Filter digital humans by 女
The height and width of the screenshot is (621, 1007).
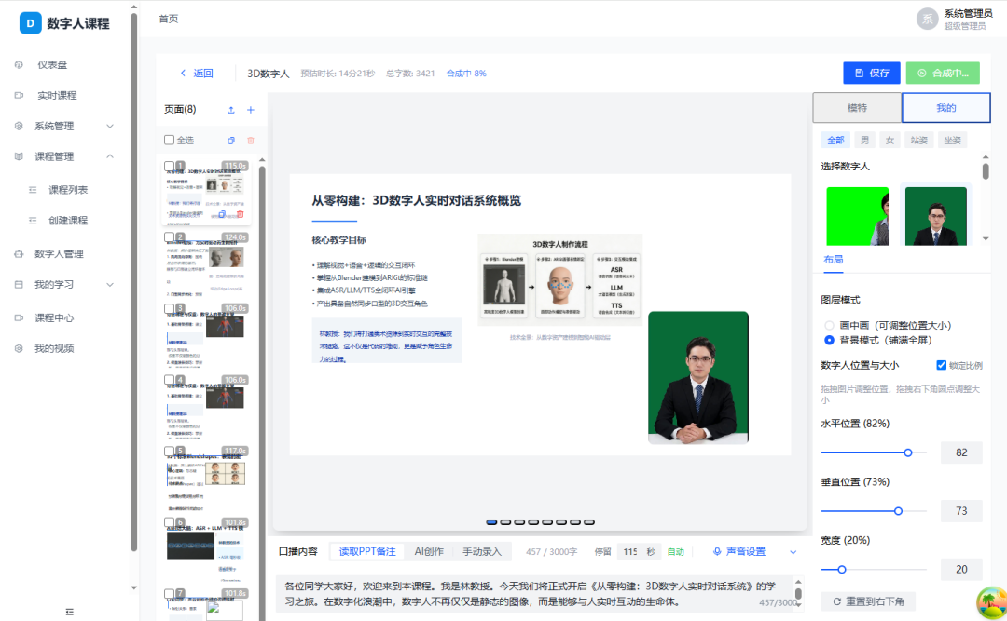tap(890, 140)
